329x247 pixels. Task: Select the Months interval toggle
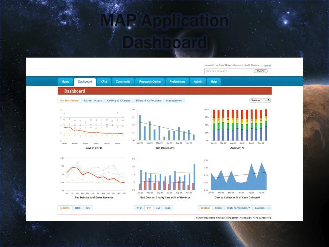pyautogui.click(x=65, y=208)
